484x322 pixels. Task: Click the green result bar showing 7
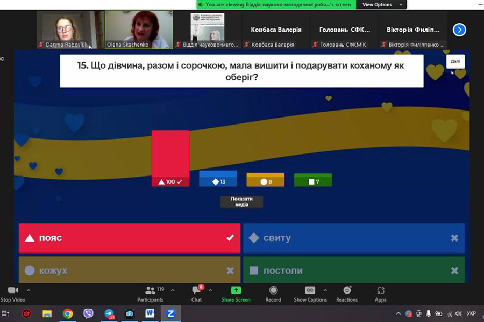pyautogui.click(x=313, y=180)
